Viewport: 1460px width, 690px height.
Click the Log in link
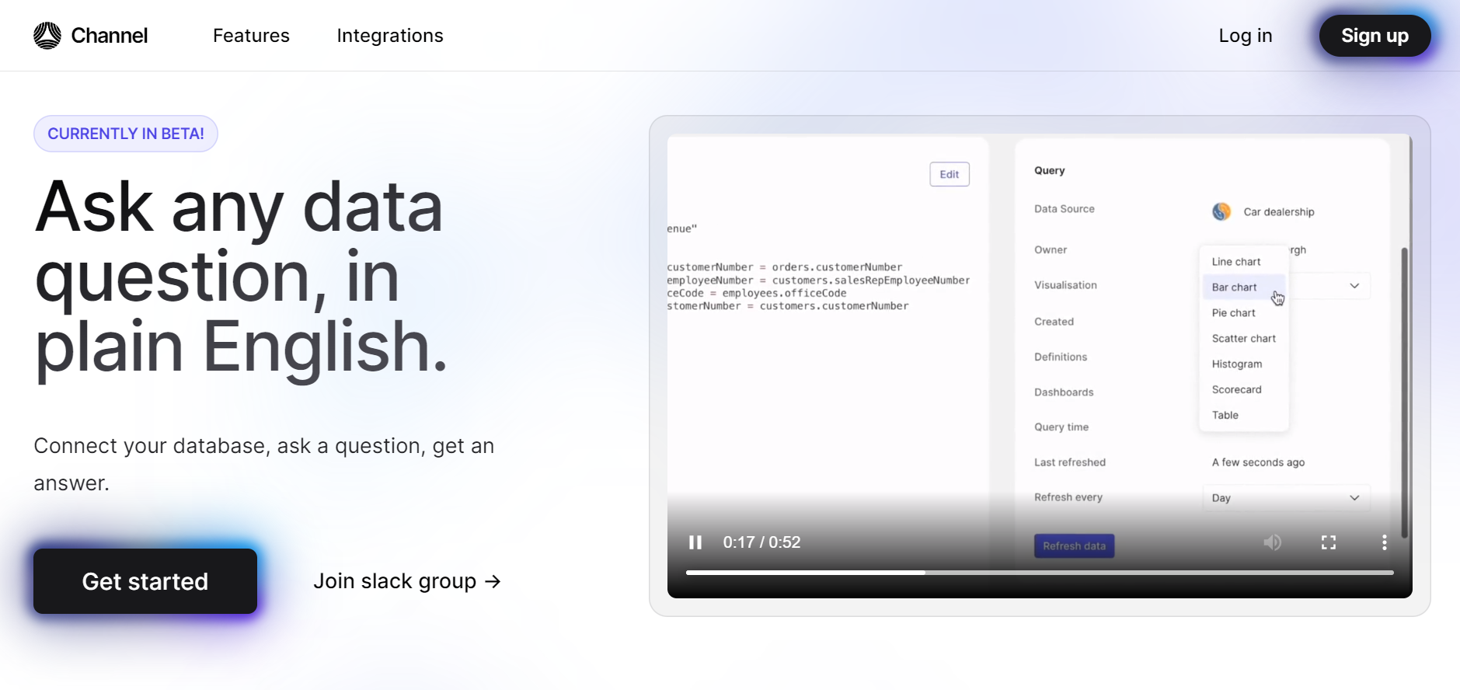point(1245,36)
